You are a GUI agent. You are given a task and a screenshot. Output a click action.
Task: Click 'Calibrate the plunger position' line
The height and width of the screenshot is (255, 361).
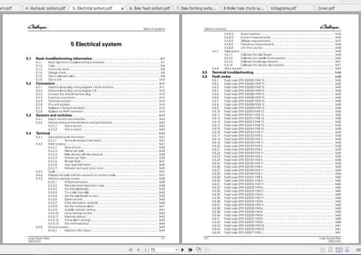coord(283,61)
